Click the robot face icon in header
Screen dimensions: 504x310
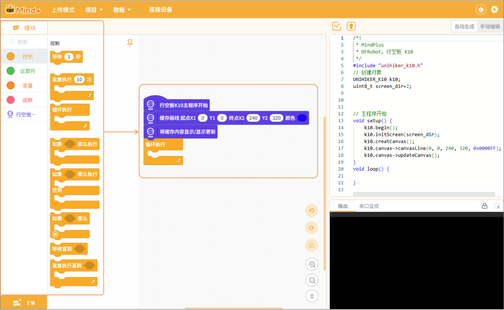pos(481,9)
